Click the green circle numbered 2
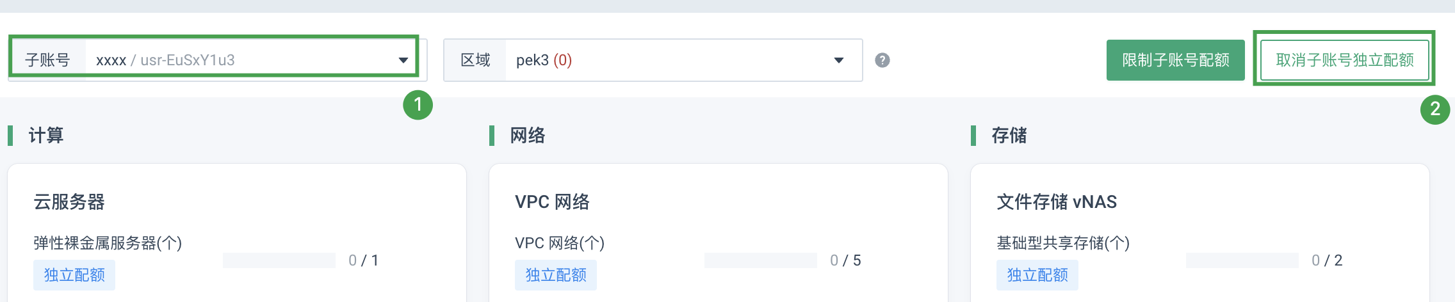Viewport: 1455px width, 302px height. pos(1435,109)
